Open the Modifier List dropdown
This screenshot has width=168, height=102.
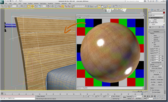[x=156, y=15]
